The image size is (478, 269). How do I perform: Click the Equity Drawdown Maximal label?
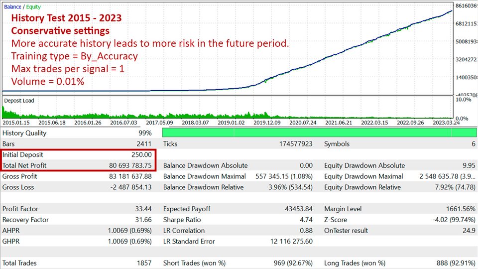[x=363, y=176]
